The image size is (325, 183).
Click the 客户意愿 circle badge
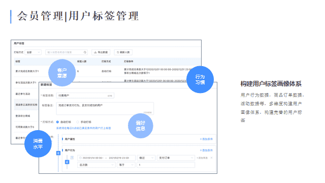click(x=62, y=73)
